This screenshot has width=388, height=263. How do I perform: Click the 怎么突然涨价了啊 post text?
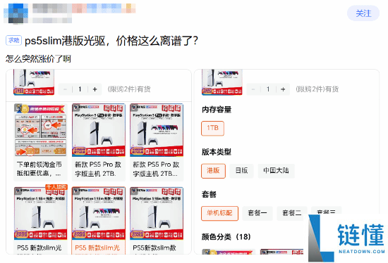[x=38, y=59]
